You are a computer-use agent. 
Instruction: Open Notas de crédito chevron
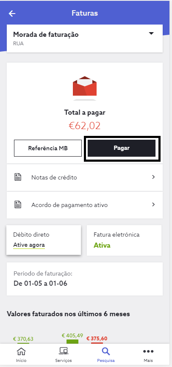click(x=153, y=177)
